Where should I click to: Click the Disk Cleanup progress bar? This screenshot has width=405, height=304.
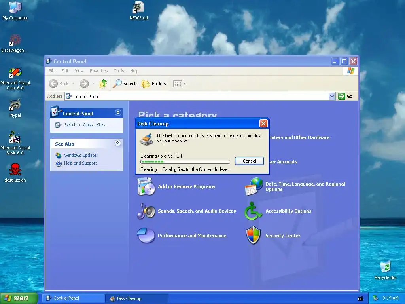[x=185, y=161]
